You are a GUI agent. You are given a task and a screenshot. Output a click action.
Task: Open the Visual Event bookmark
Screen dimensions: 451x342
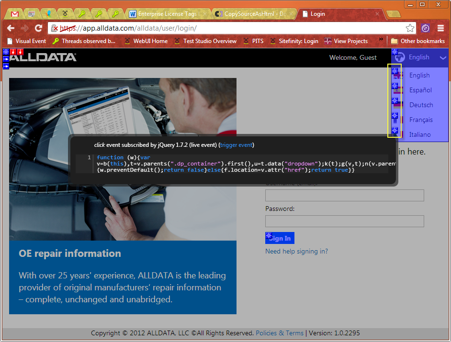(x=27, y=41)
